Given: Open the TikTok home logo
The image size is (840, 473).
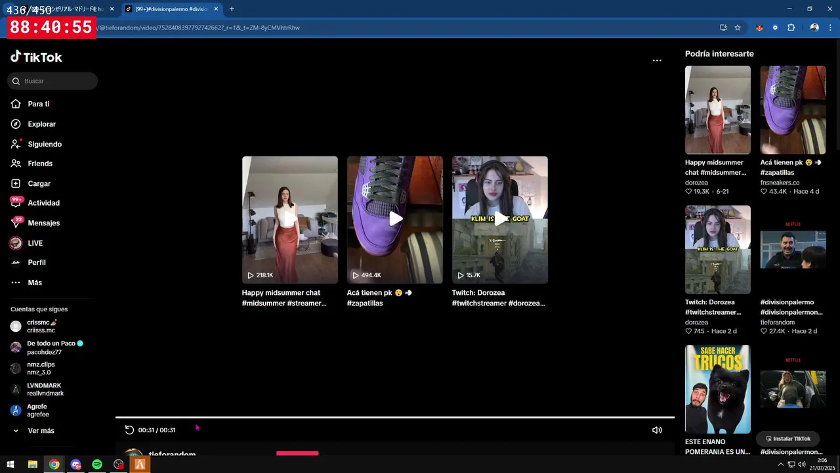Looking at the screenshot, I should pos(36,57).
